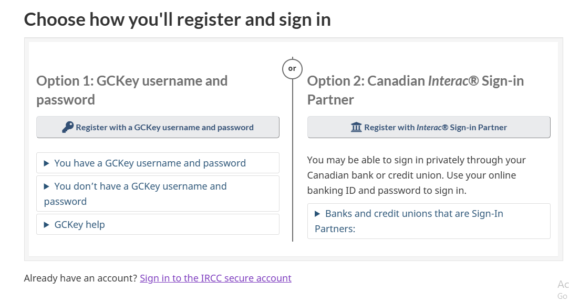Viewport: 569px width, 302px height.
Task: Expand 'You have a GCKey username and password'
Action: (x=150, y=163)
